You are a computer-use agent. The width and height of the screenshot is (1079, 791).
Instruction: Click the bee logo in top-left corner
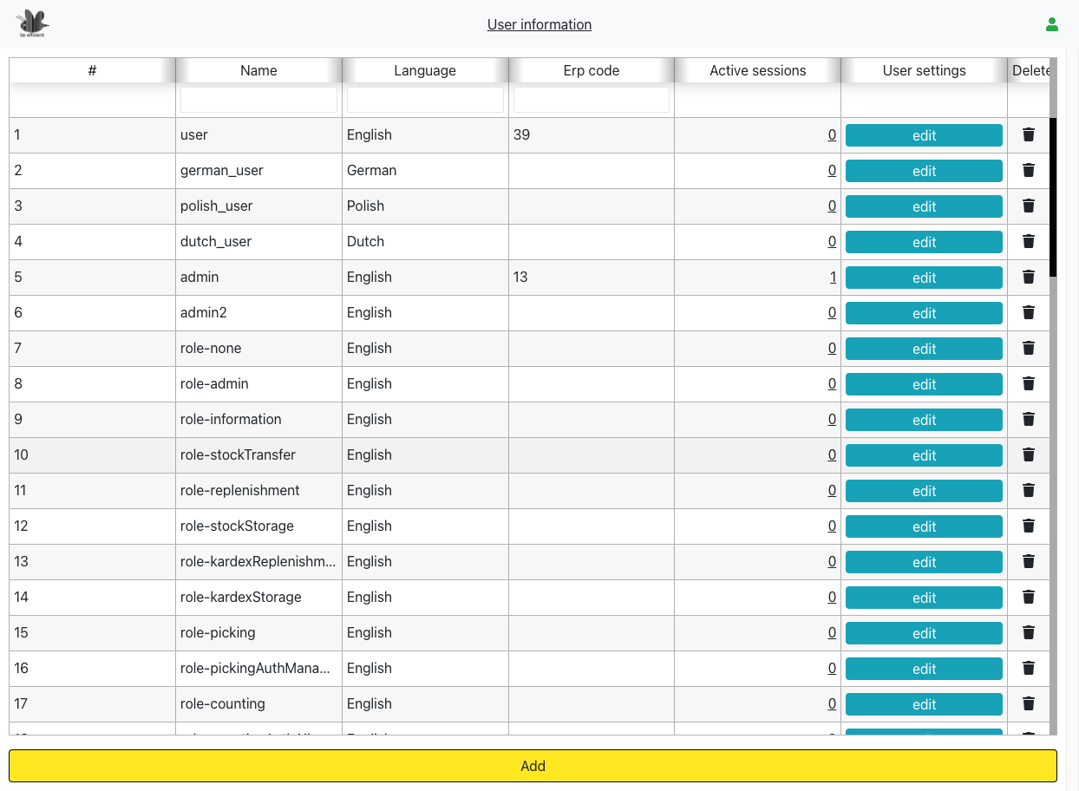[33, 23]
